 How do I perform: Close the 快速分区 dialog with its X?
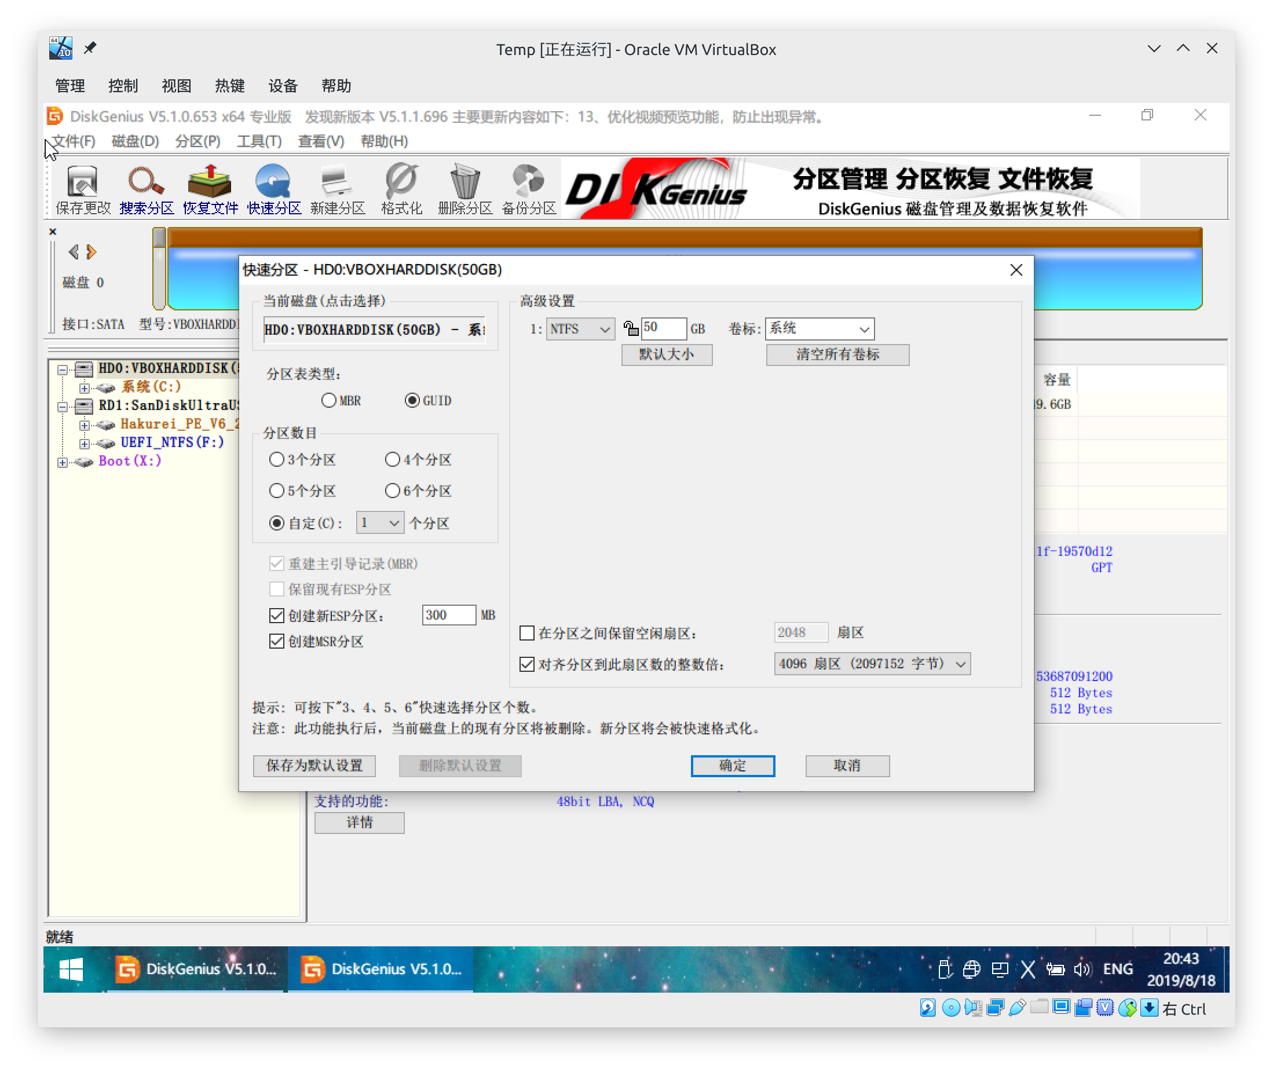pos(1016,270)
